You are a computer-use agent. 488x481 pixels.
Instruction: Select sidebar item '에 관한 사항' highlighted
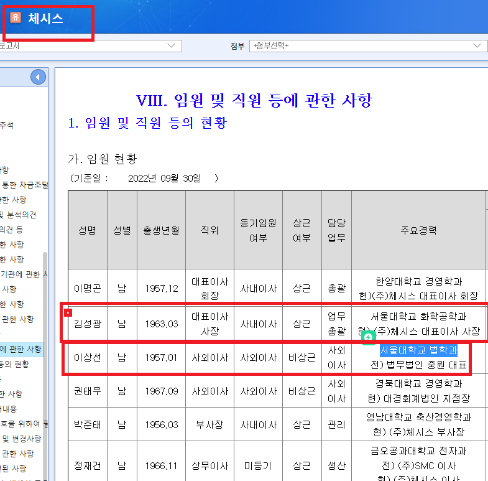[21, 349]
